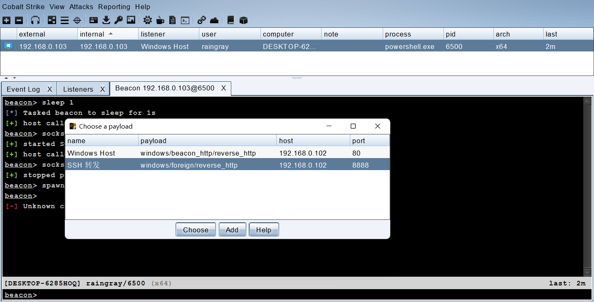The height and width of the screenshot is (302, 594).
Task: Collapse split pane up arrow
Action: click(6, 78)
